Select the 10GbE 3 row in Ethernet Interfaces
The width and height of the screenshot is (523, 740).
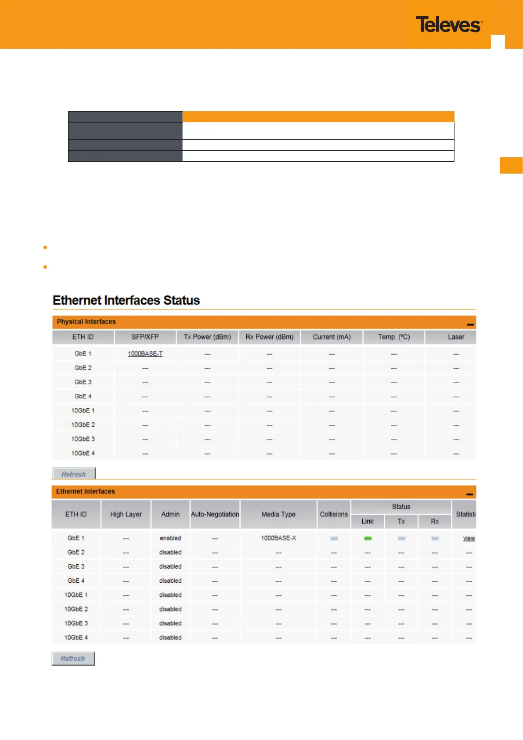click(x=264, y=624)
